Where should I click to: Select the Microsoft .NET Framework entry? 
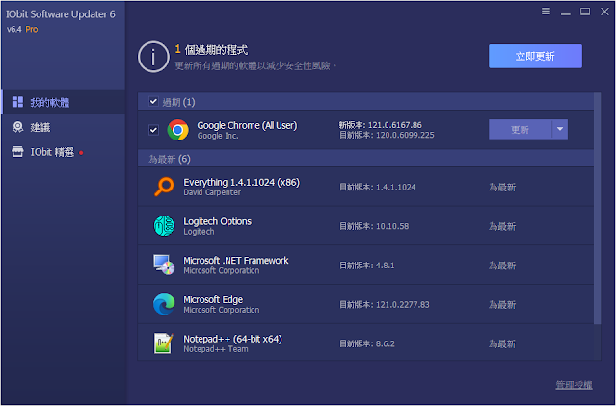365,265
